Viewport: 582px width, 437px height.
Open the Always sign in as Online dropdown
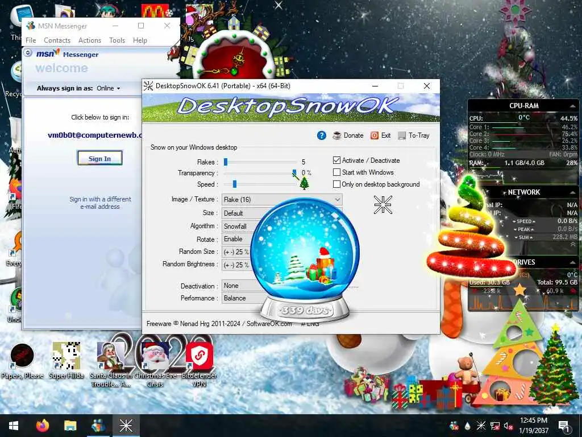tap(109, 88)
